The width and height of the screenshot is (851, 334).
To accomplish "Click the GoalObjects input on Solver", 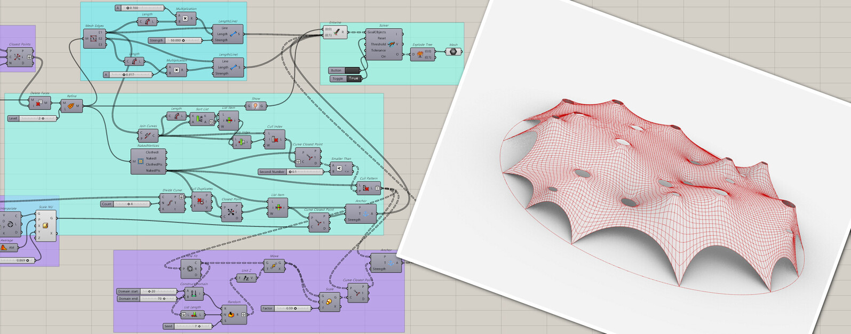I will 376,33.
